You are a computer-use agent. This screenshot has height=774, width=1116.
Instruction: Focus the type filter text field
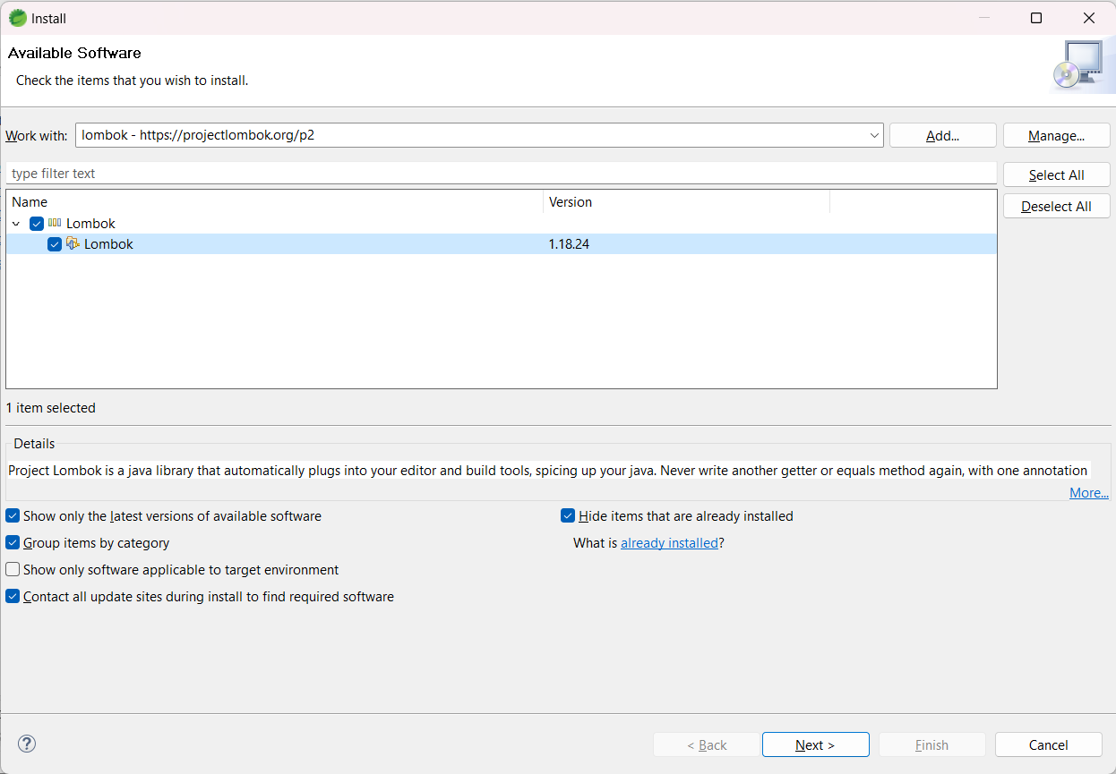pyautogui.click(x=500, y=174)
